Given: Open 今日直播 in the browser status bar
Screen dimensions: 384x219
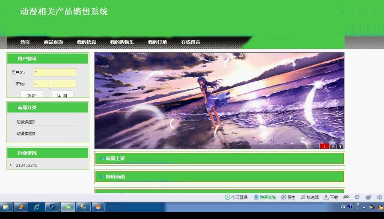Looking at the screenshot, I should point(236,197).
